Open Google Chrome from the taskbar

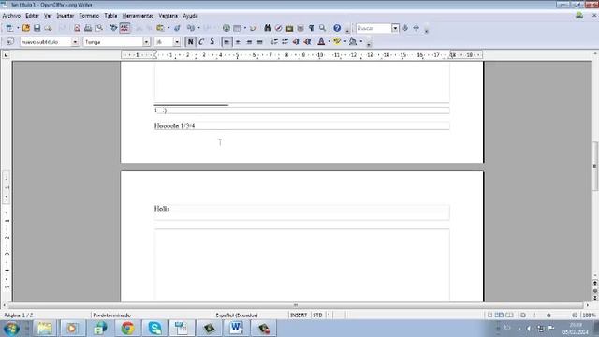127,329
